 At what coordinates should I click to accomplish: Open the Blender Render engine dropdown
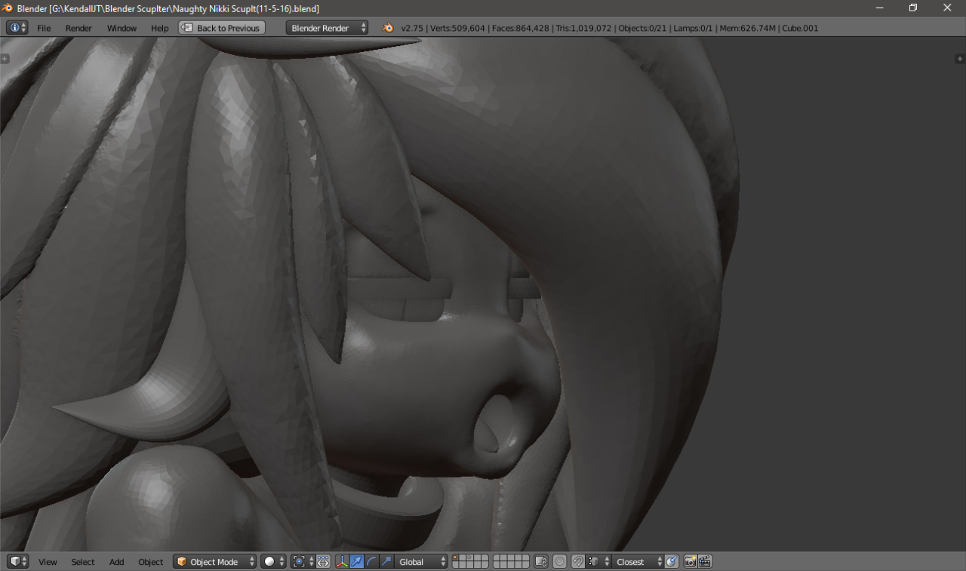point(328,28)
